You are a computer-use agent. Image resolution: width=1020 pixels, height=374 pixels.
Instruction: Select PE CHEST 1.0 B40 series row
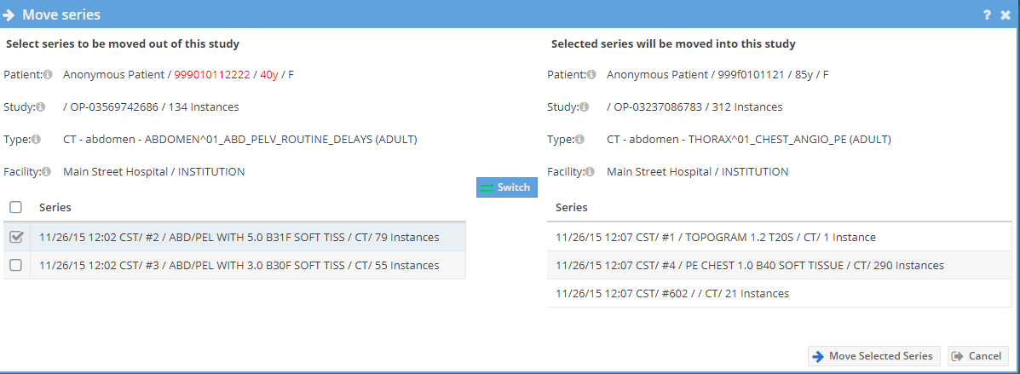pyautogui.click(x=749, y=266)
